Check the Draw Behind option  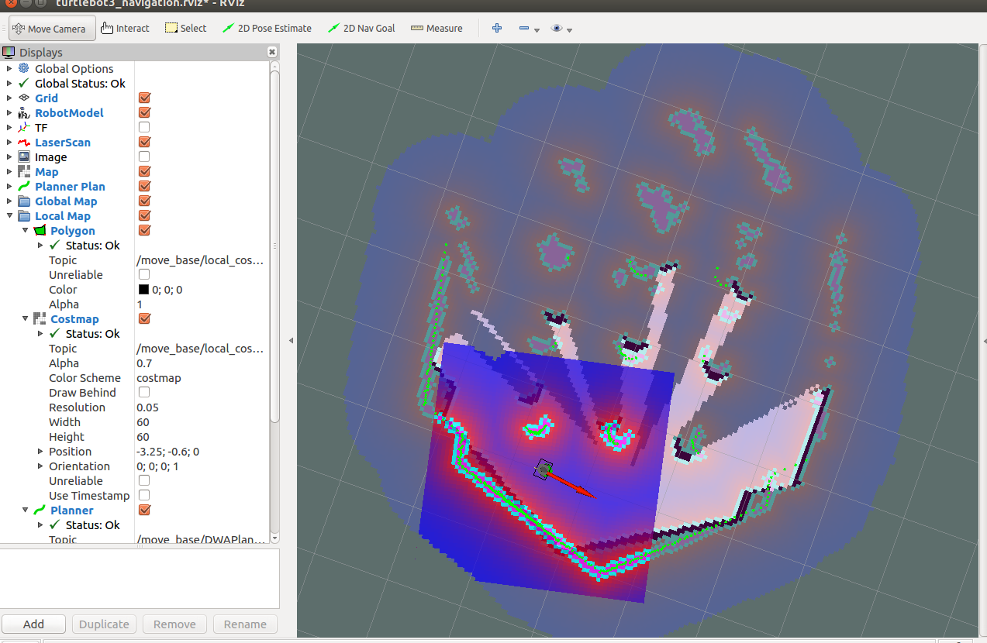144,392
